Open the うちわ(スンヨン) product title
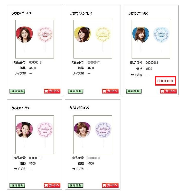This screenshot has width=185, height=194. (x=81, y=13)
